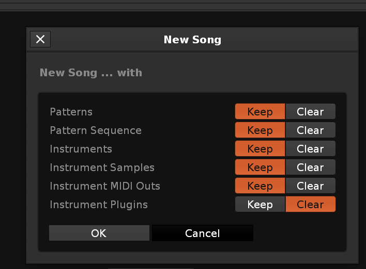Viewport: 366px width, 269px height.
Task: Click the Instrument Samples label
Action: (x=102, y=167)
